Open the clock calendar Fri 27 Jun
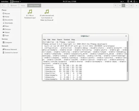 69,2
